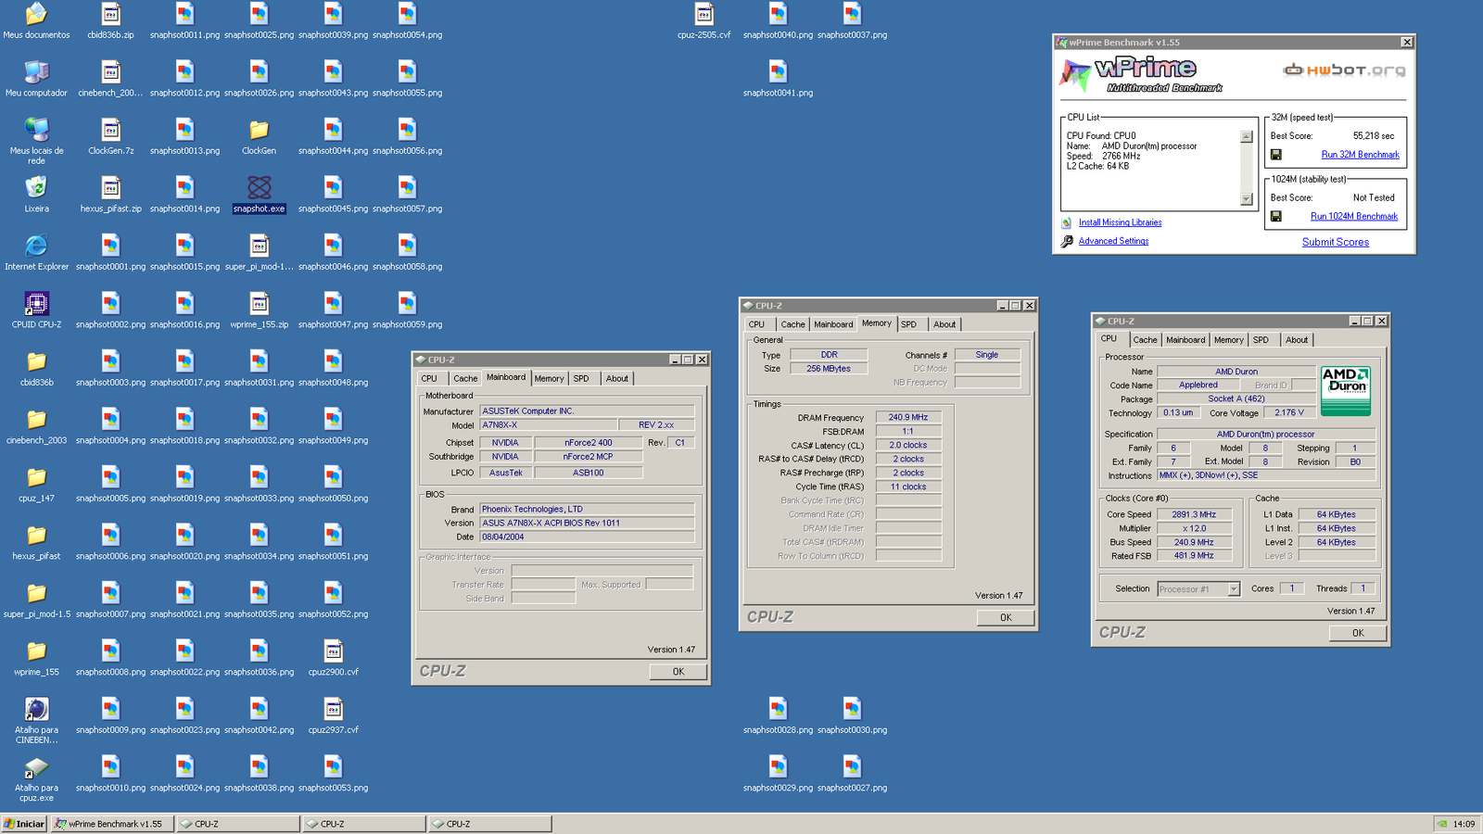Screen dimensions: 1483x834
Task: Click the Iniciar start button
Action: [x=20, y=823]
